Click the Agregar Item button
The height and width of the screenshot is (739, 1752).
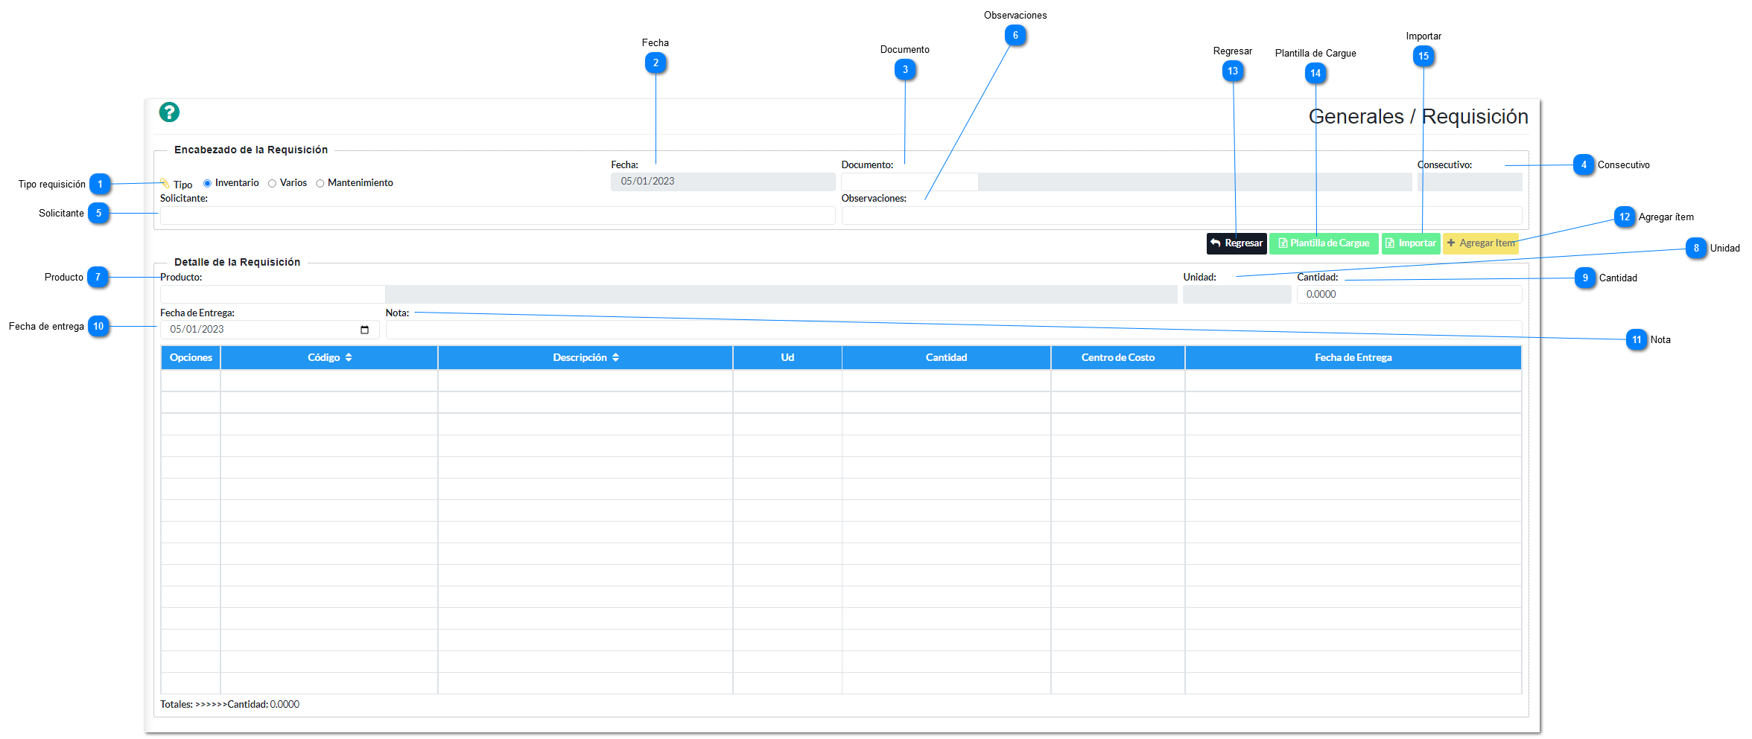1481,243
